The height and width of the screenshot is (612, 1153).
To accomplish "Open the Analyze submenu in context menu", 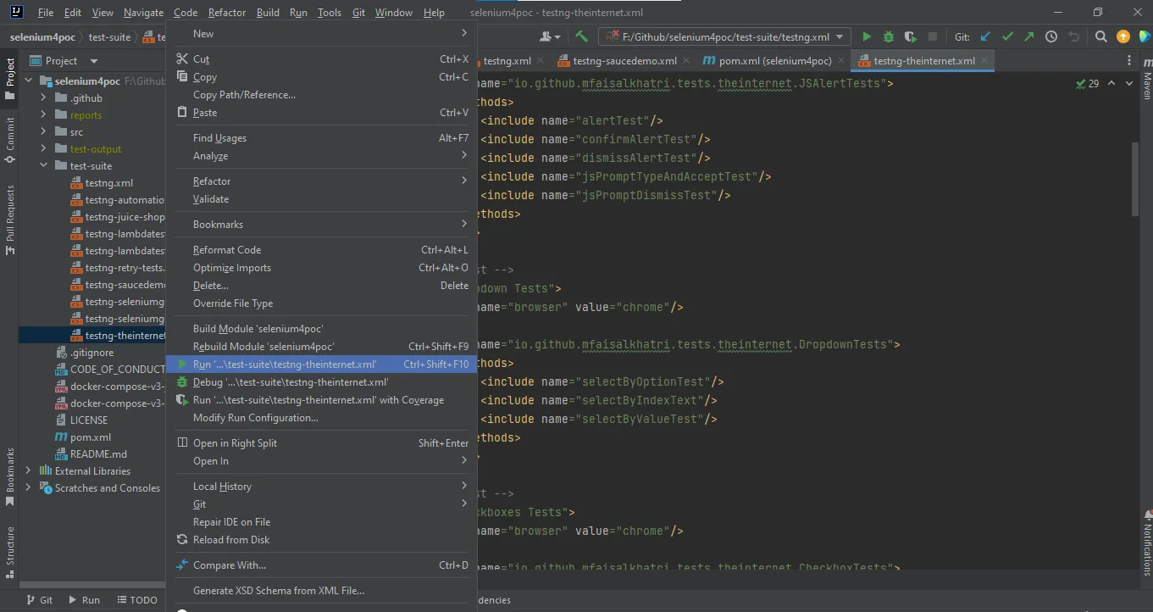I will 321,156.
